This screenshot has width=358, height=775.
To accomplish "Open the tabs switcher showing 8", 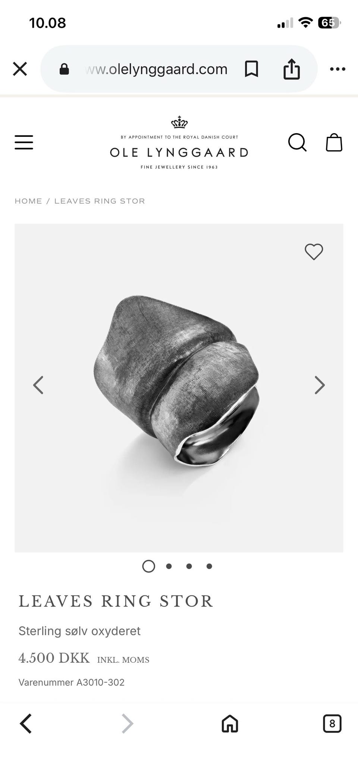I will [332, 724].
